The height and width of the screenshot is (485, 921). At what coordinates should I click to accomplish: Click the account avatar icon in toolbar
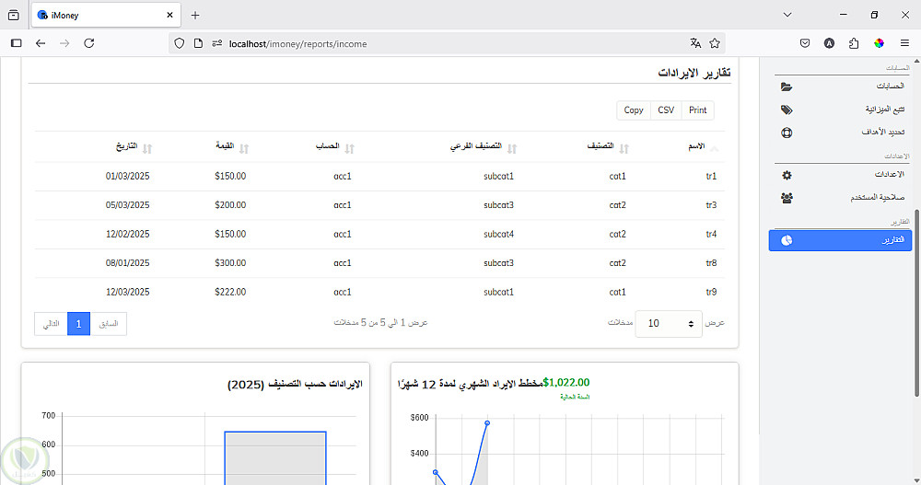[x=829, y=43]
